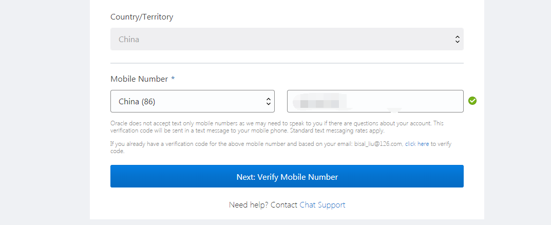The height and width of the screenshot is (225, 551).
Task: Click the up-down arrows on Country/Territory selector
Action: [457, 39]
